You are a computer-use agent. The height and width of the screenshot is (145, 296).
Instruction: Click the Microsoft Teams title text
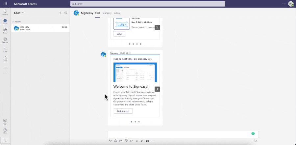[25, 4]
